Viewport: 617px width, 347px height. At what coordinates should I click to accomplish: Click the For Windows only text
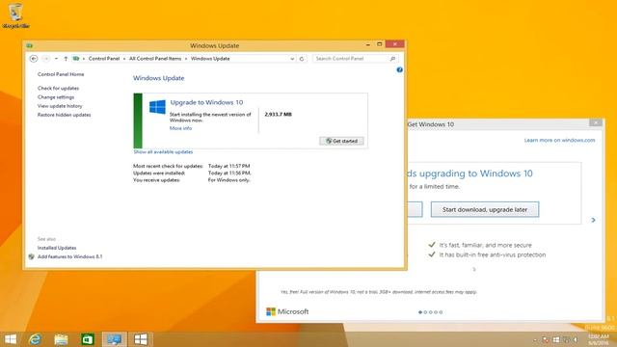pyautogui.click(x=229, y=180)
